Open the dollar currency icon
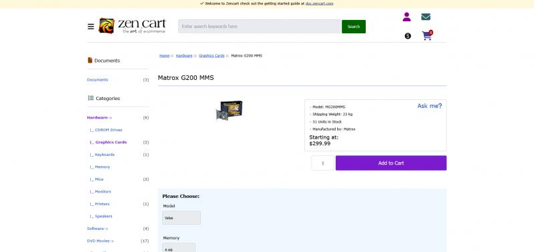The image size is (534, 252). [x=408, y=36]
